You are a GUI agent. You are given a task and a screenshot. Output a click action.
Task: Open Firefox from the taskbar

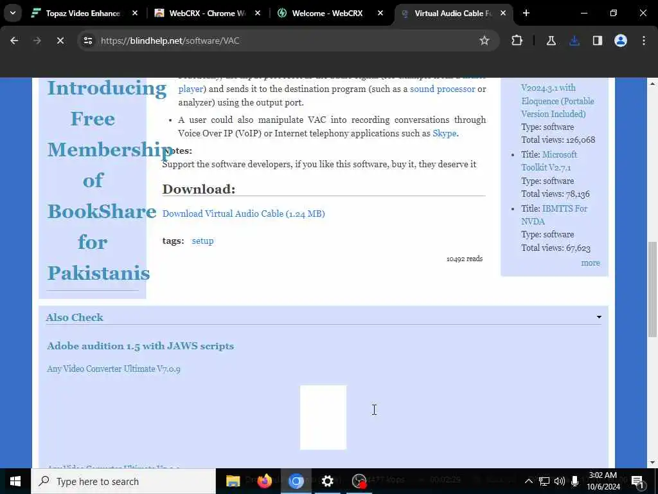coord(264,481)
